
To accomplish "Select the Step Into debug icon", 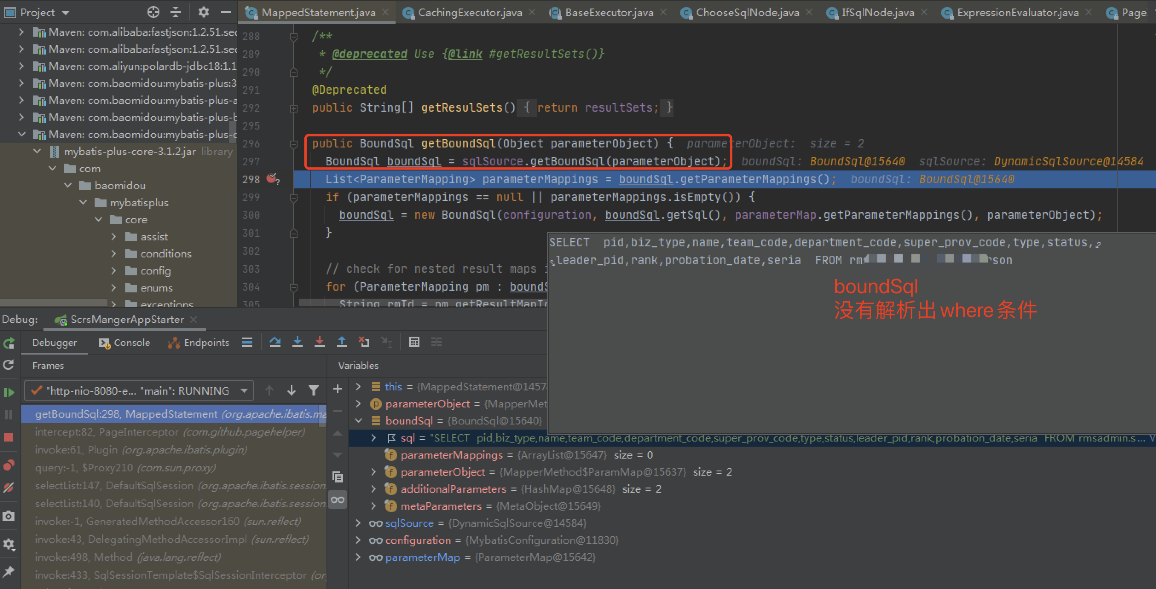I will (298, 342).
